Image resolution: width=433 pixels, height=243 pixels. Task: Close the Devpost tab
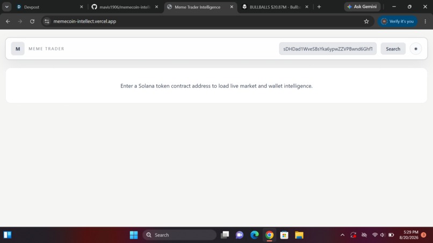pyautogui.click(x=82, y=7)
